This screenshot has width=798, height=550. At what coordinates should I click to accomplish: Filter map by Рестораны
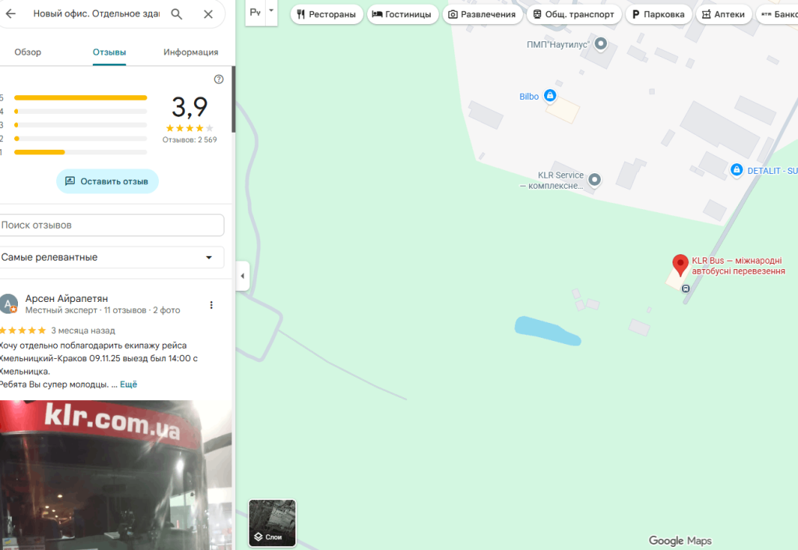pyautogui.click(x=327, y=14)
